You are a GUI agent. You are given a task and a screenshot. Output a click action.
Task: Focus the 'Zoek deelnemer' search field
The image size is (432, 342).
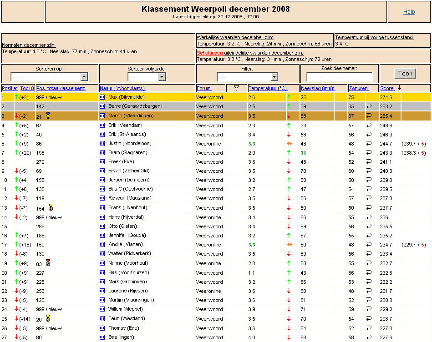(339, 77)
